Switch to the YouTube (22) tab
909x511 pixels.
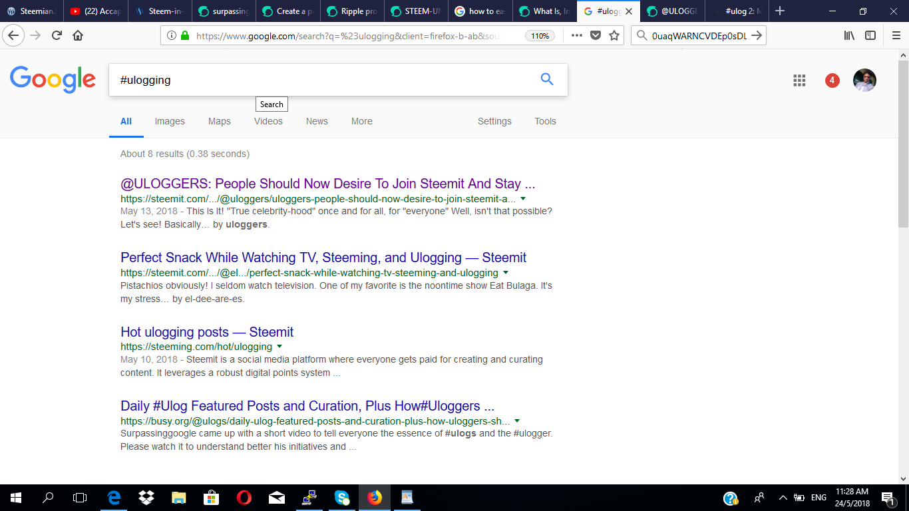(x=96, y=11)
